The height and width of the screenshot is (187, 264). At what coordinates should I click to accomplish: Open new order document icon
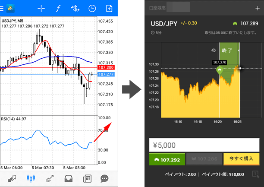pyautogui.click(x=109, y=8)
